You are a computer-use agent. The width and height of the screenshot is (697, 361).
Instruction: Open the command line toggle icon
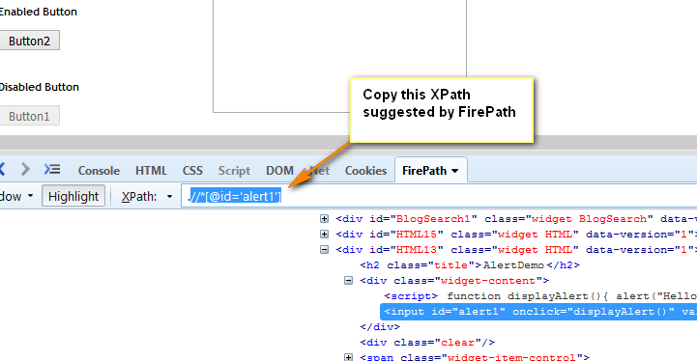pyautogui.click(x=52, y=169)
